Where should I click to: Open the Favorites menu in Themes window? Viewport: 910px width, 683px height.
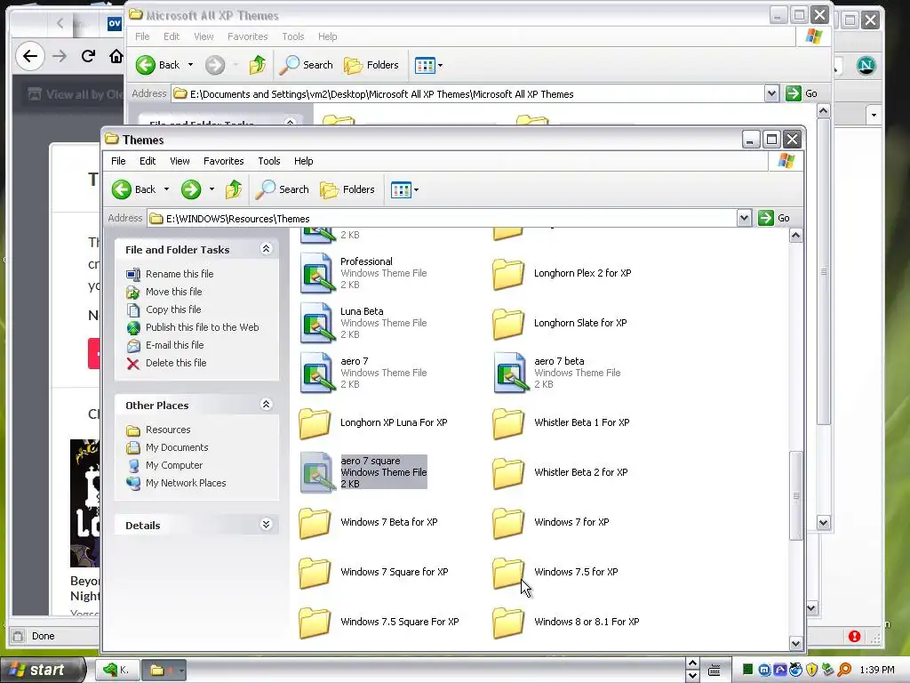[x=223, y=161]
